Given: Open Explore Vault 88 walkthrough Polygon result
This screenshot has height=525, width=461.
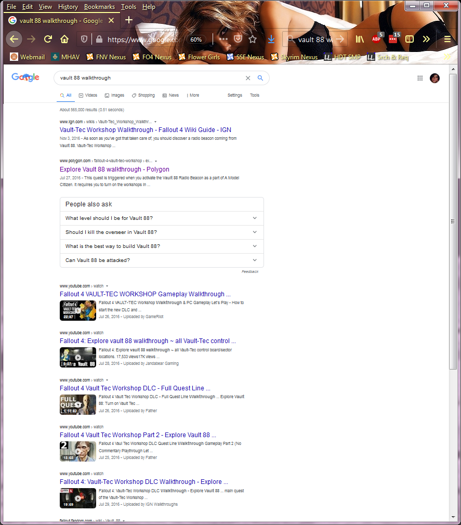Looking at the screenshot, I should pos(114,169).
